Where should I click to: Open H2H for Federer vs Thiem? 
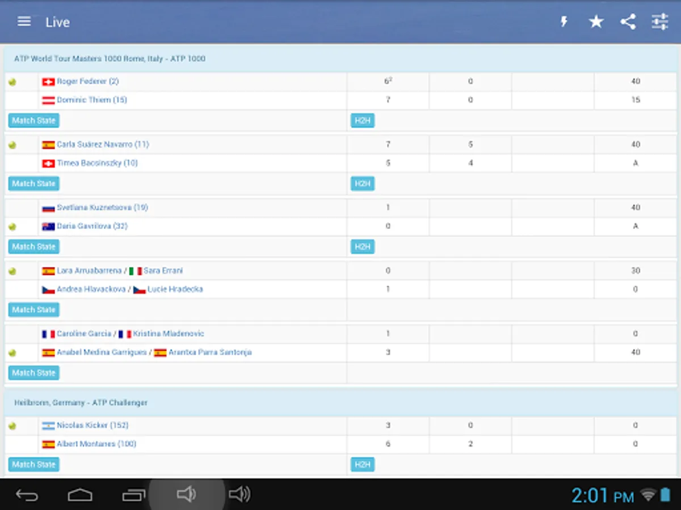click(x=363, y=120)
